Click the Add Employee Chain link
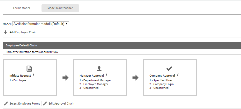The height and width of the screenshot is (109, 241). [x=23, y=32]
